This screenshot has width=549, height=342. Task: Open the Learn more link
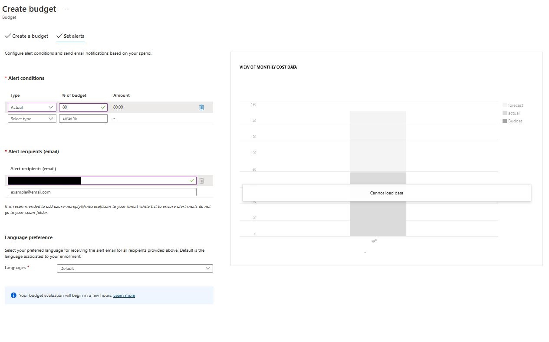[x=124, y=296]
